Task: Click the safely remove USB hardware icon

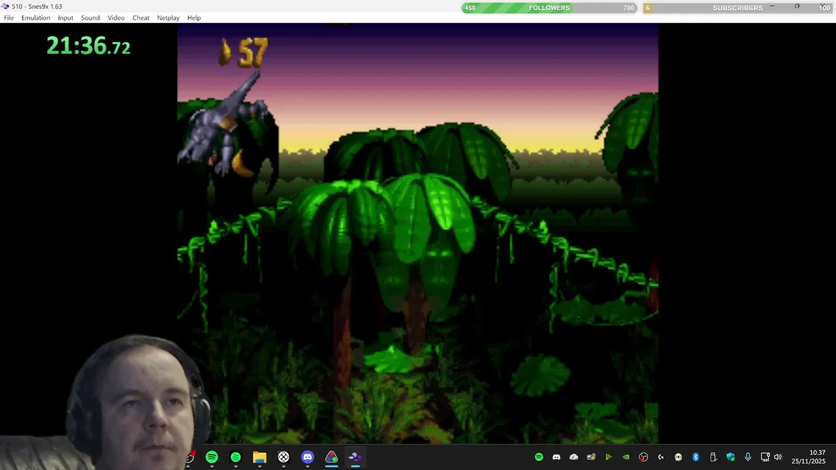Action: [x=713, y=457]
